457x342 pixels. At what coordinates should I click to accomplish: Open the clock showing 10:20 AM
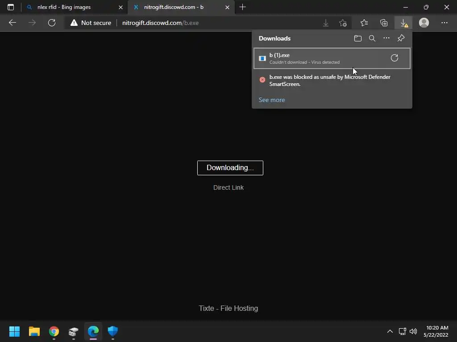point(436,331)
